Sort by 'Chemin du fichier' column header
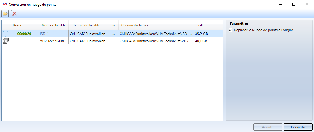314x132 pixels. [156, 25]
